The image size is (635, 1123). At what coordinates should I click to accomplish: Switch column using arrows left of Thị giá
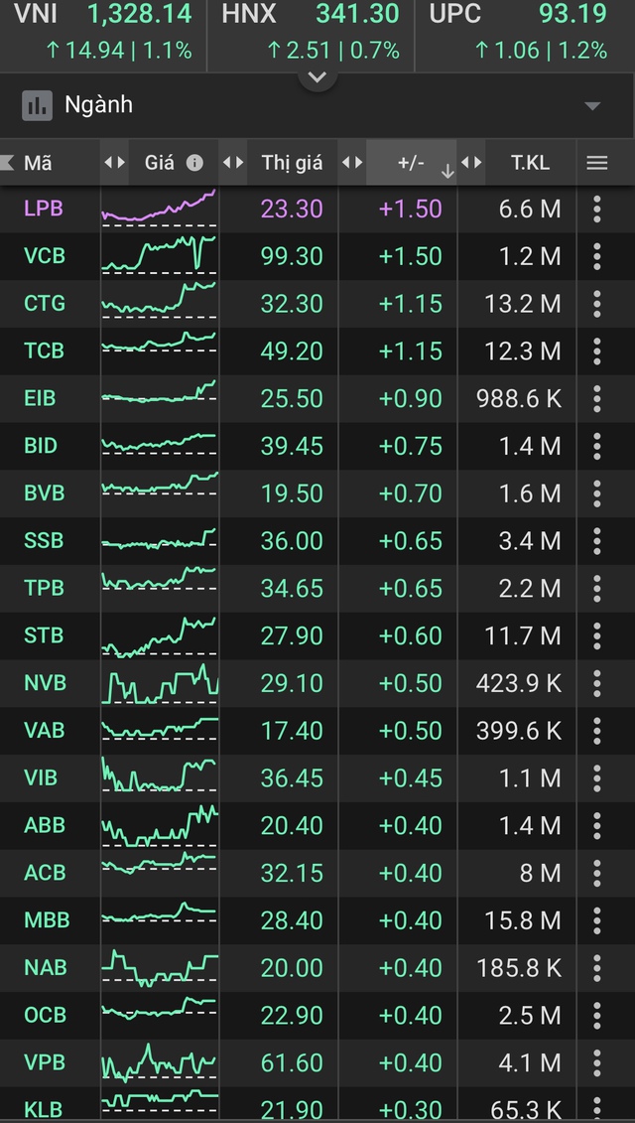click(233, 163)
